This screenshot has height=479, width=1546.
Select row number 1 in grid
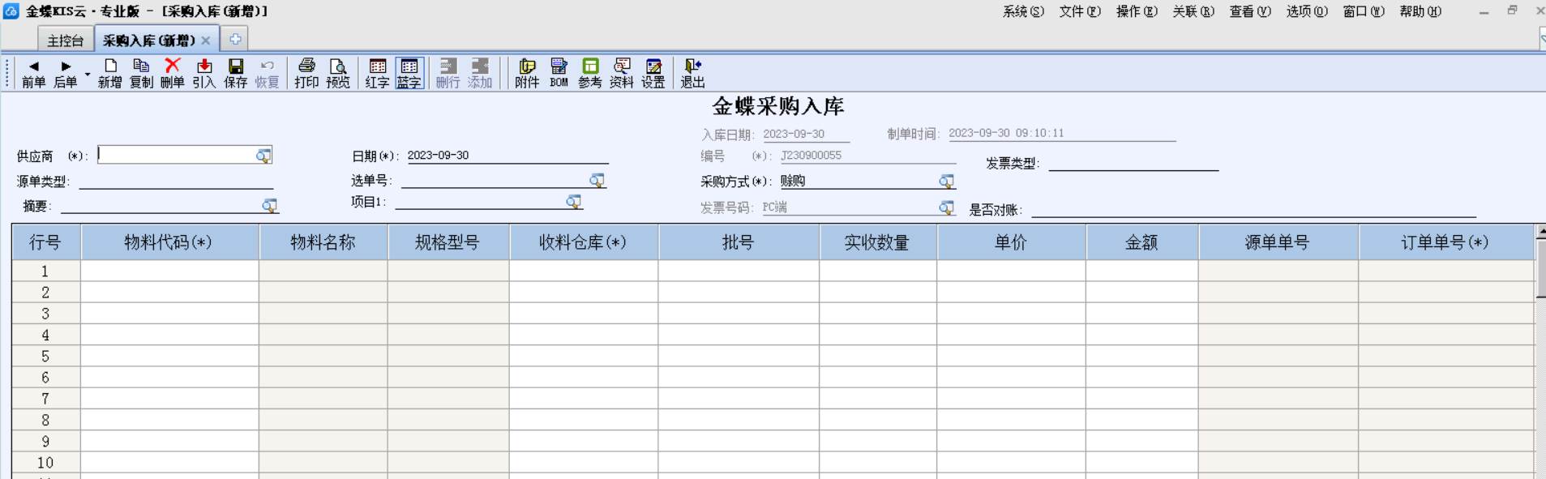45,271
